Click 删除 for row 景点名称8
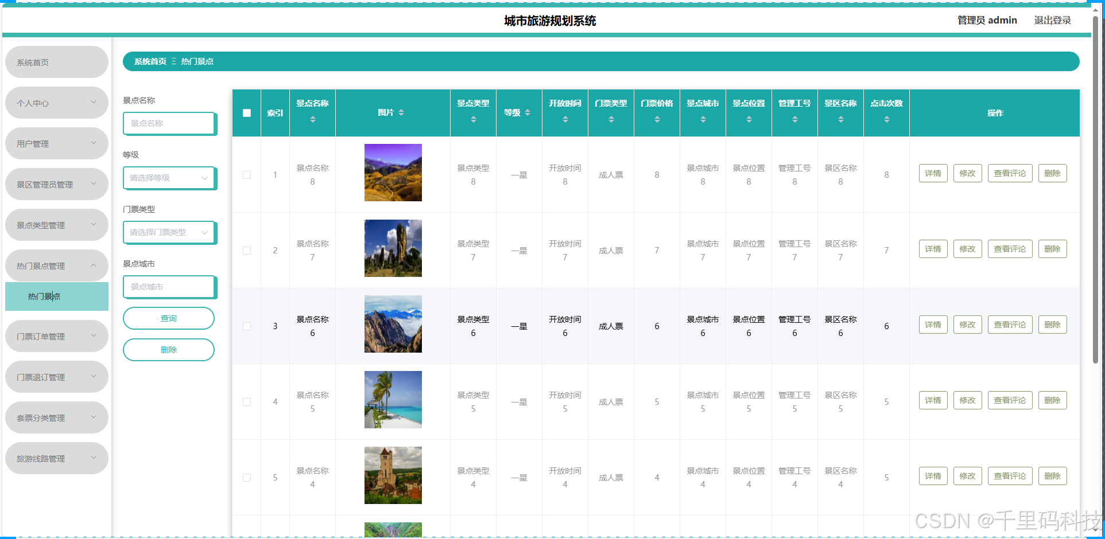This screenshot has width=1105, height=539. click(x=1053, y=173)
